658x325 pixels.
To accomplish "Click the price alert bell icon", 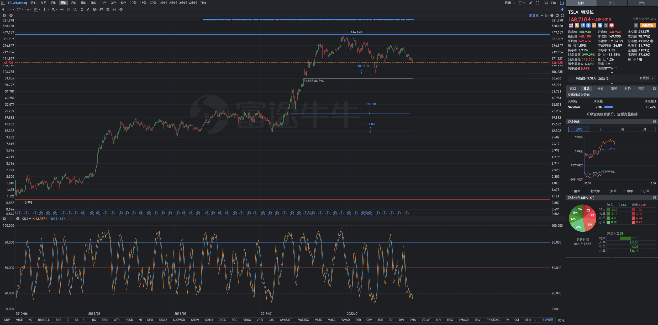I will pyautogui.click(x=636, y=25).
